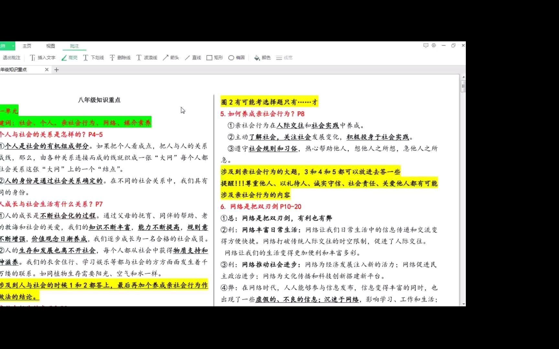This screenshot has width=559, height=349.
Task: Click bold text 网络丰富日常生活
Action: coord(269,230)
